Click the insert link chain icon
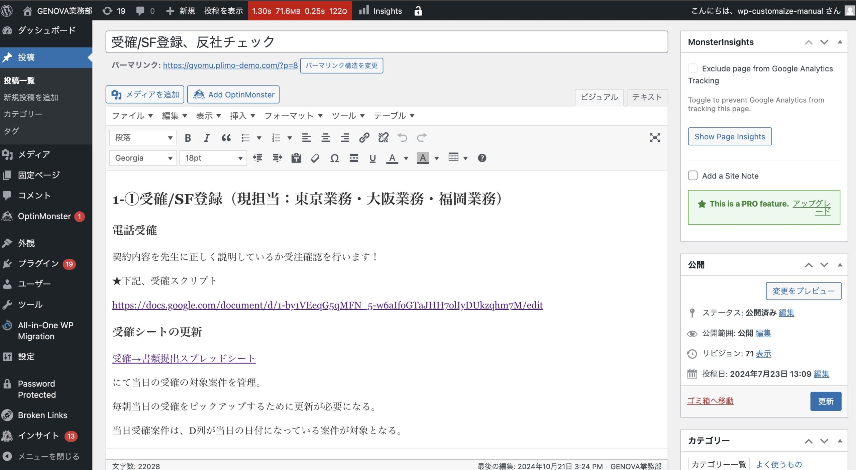Screen dimensions: 856x470 click(x=364, y=138)
